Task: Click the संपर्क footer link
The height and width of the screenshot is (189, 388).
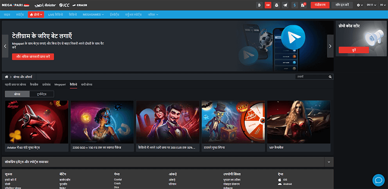Action: [8, 184]
